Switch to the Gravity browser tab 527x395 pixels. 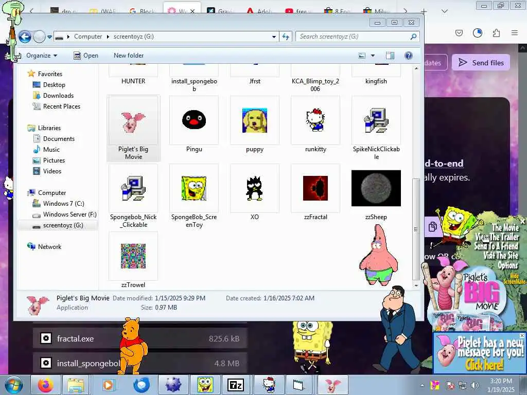coord(220,11)
